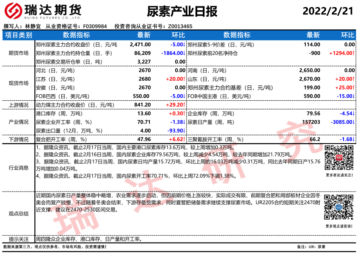
Task: Click the blue down arrow next to -3085.00
Action: [353, 122]
